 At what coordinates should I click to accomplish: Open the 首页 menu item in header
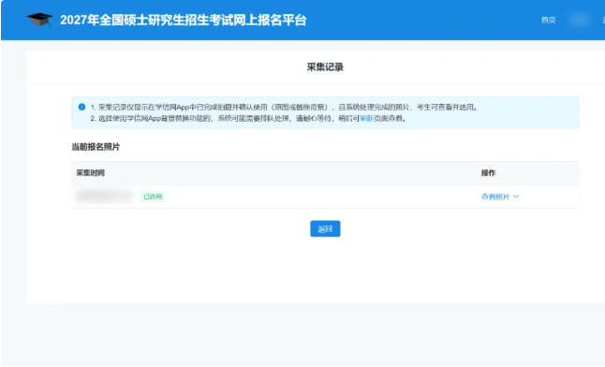[x=548, y=20]
